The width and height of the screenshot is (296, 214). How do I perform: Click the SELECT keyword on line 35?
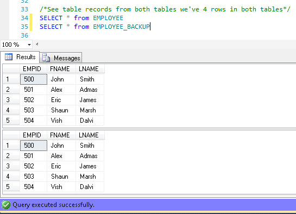51,27
